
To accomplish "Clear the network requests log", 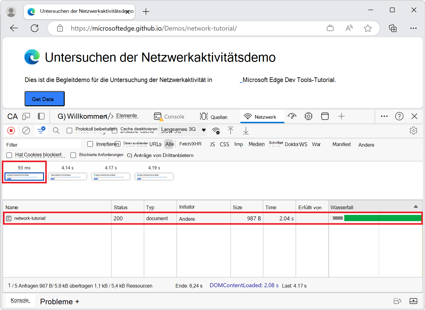I will [x=26, y=130].
